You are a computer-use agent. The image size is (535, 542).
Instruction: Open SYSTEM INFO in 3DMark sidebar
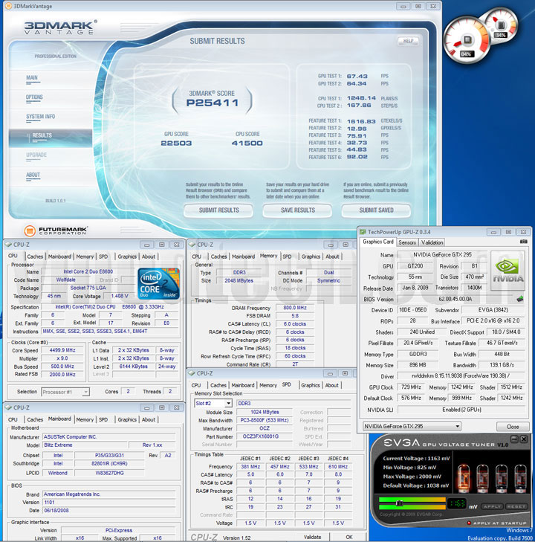click(x=40, y=117)
